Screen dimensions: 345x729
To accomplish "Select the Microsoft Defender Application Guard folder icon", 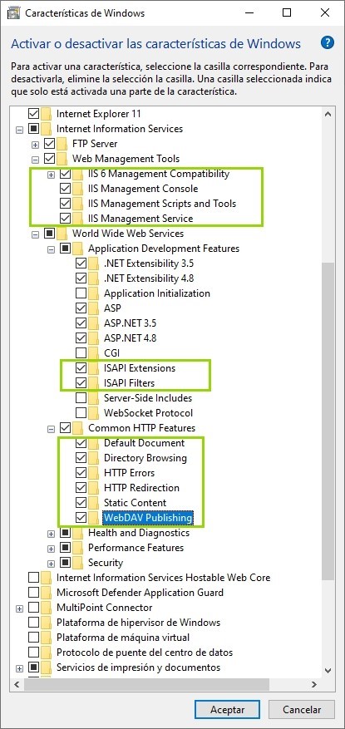I will (46, 593).
